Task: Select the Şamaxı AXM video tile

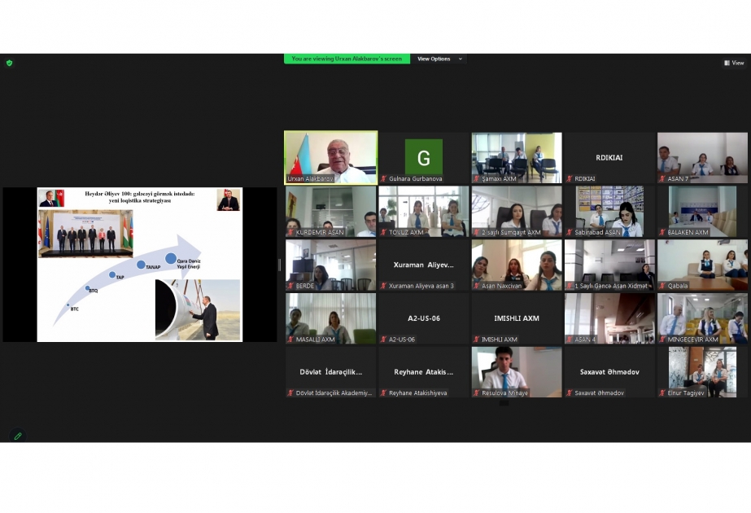Action: 516,157
